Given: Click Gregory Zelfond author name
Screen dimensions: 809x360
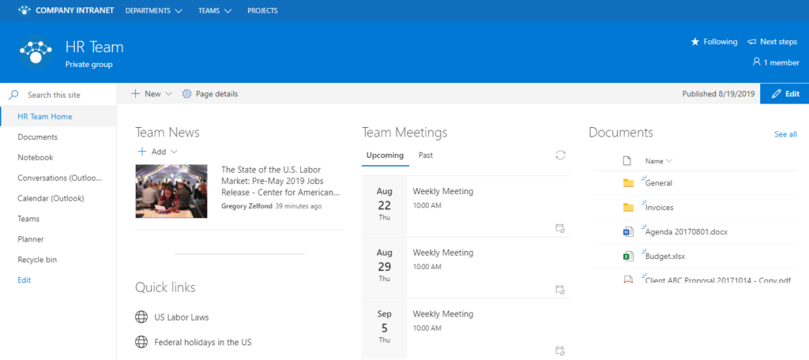Looking at the screenshot, I should point(246,206).
